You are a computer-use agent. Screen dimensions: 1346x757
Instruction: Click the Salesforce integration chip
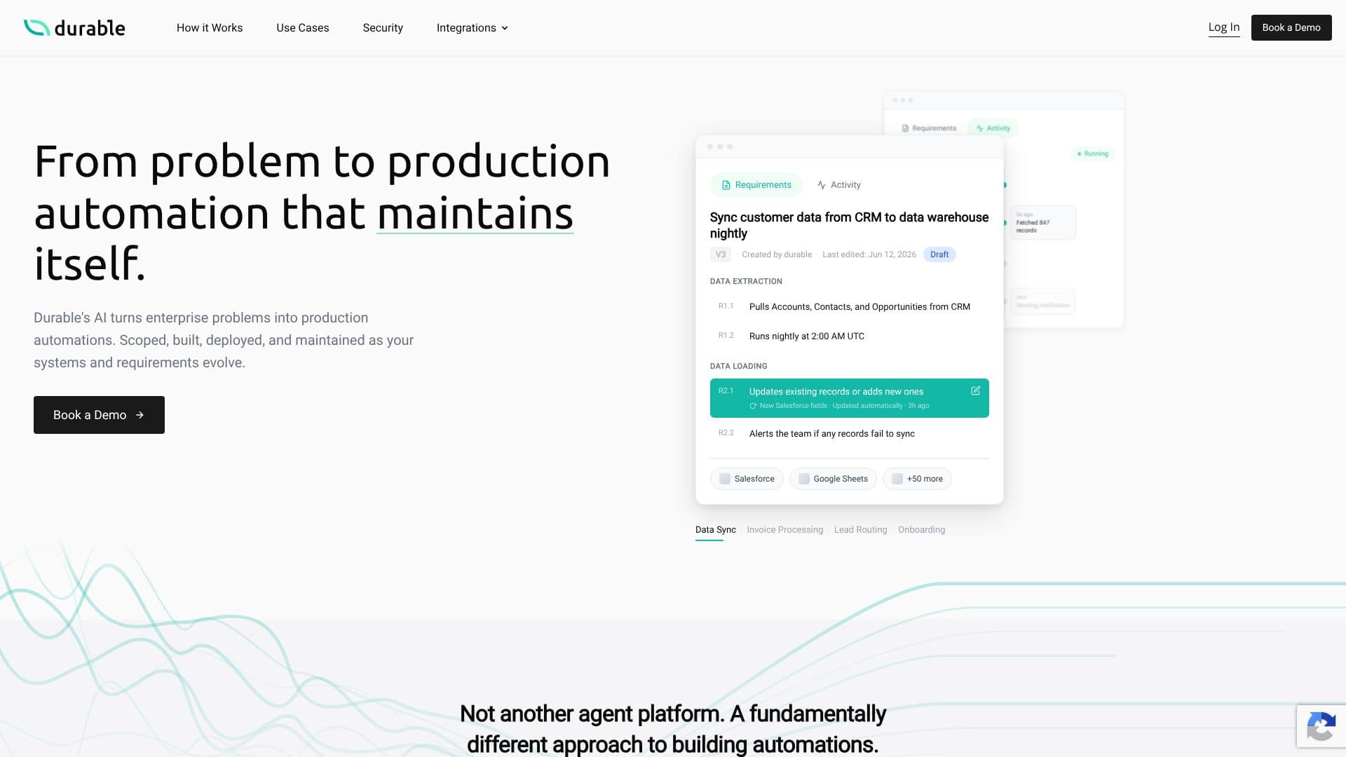tap(747, 479)
